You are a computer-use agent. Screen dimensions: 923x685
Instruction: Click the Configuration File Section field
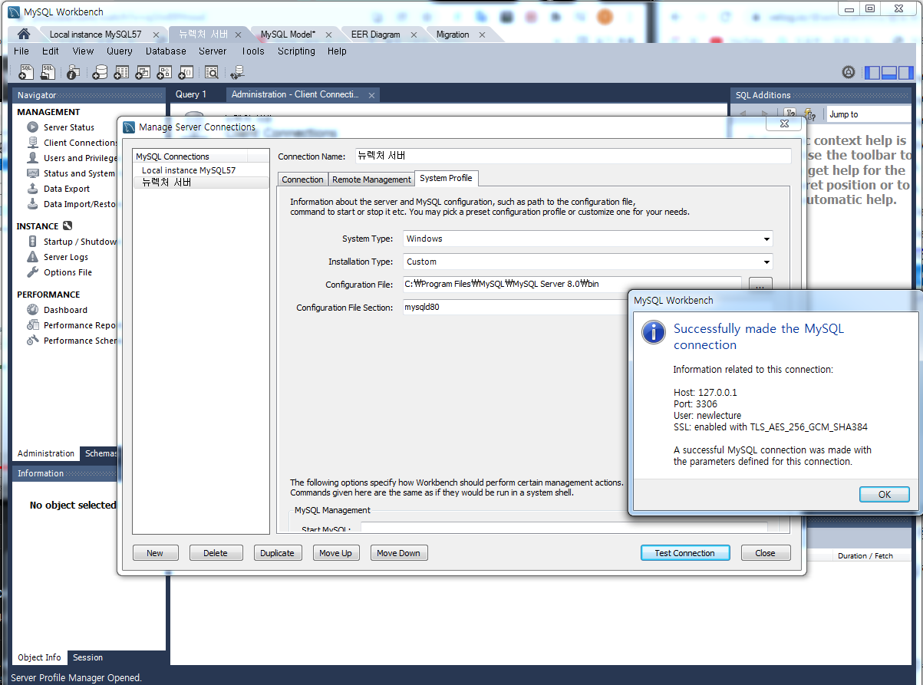(516, 307)
